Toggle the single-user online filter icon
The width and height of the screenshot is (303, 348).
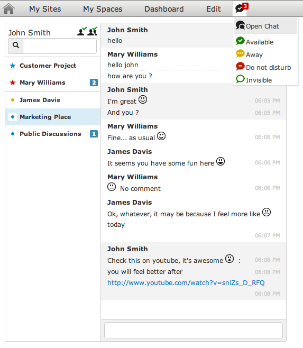[82, 31]
